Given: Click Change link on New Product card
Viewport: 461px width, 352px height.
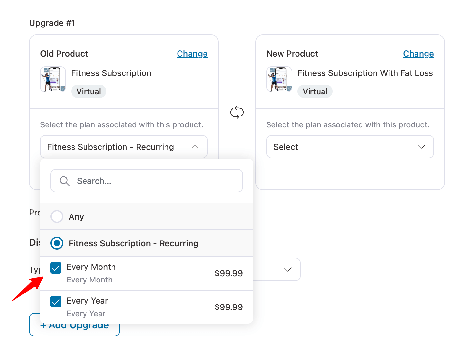Looking at the screenshot, I should (x=418, y=54).
